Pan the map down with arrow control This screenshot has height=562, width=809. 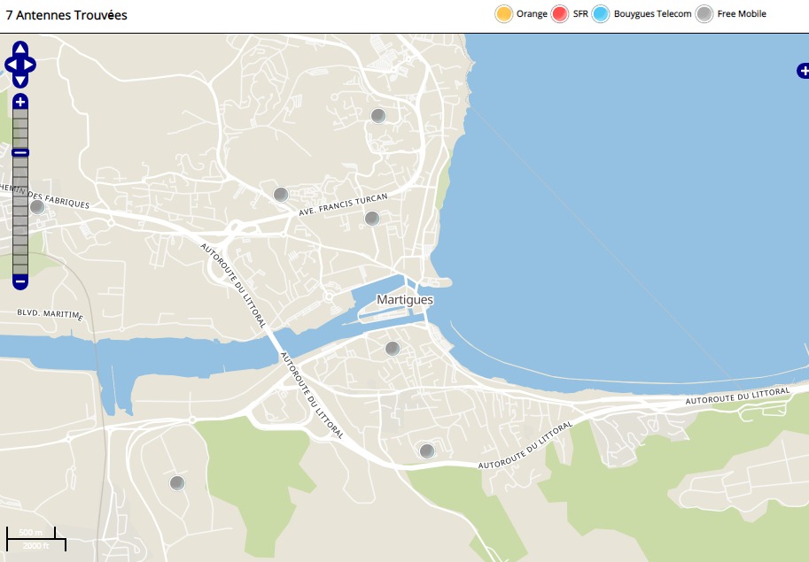20,81
